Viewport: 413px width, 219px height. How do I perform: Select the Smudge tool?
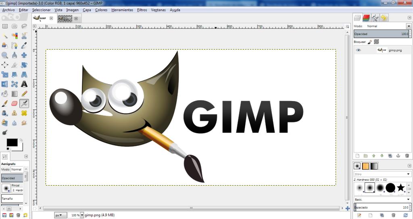click(24, 123)
